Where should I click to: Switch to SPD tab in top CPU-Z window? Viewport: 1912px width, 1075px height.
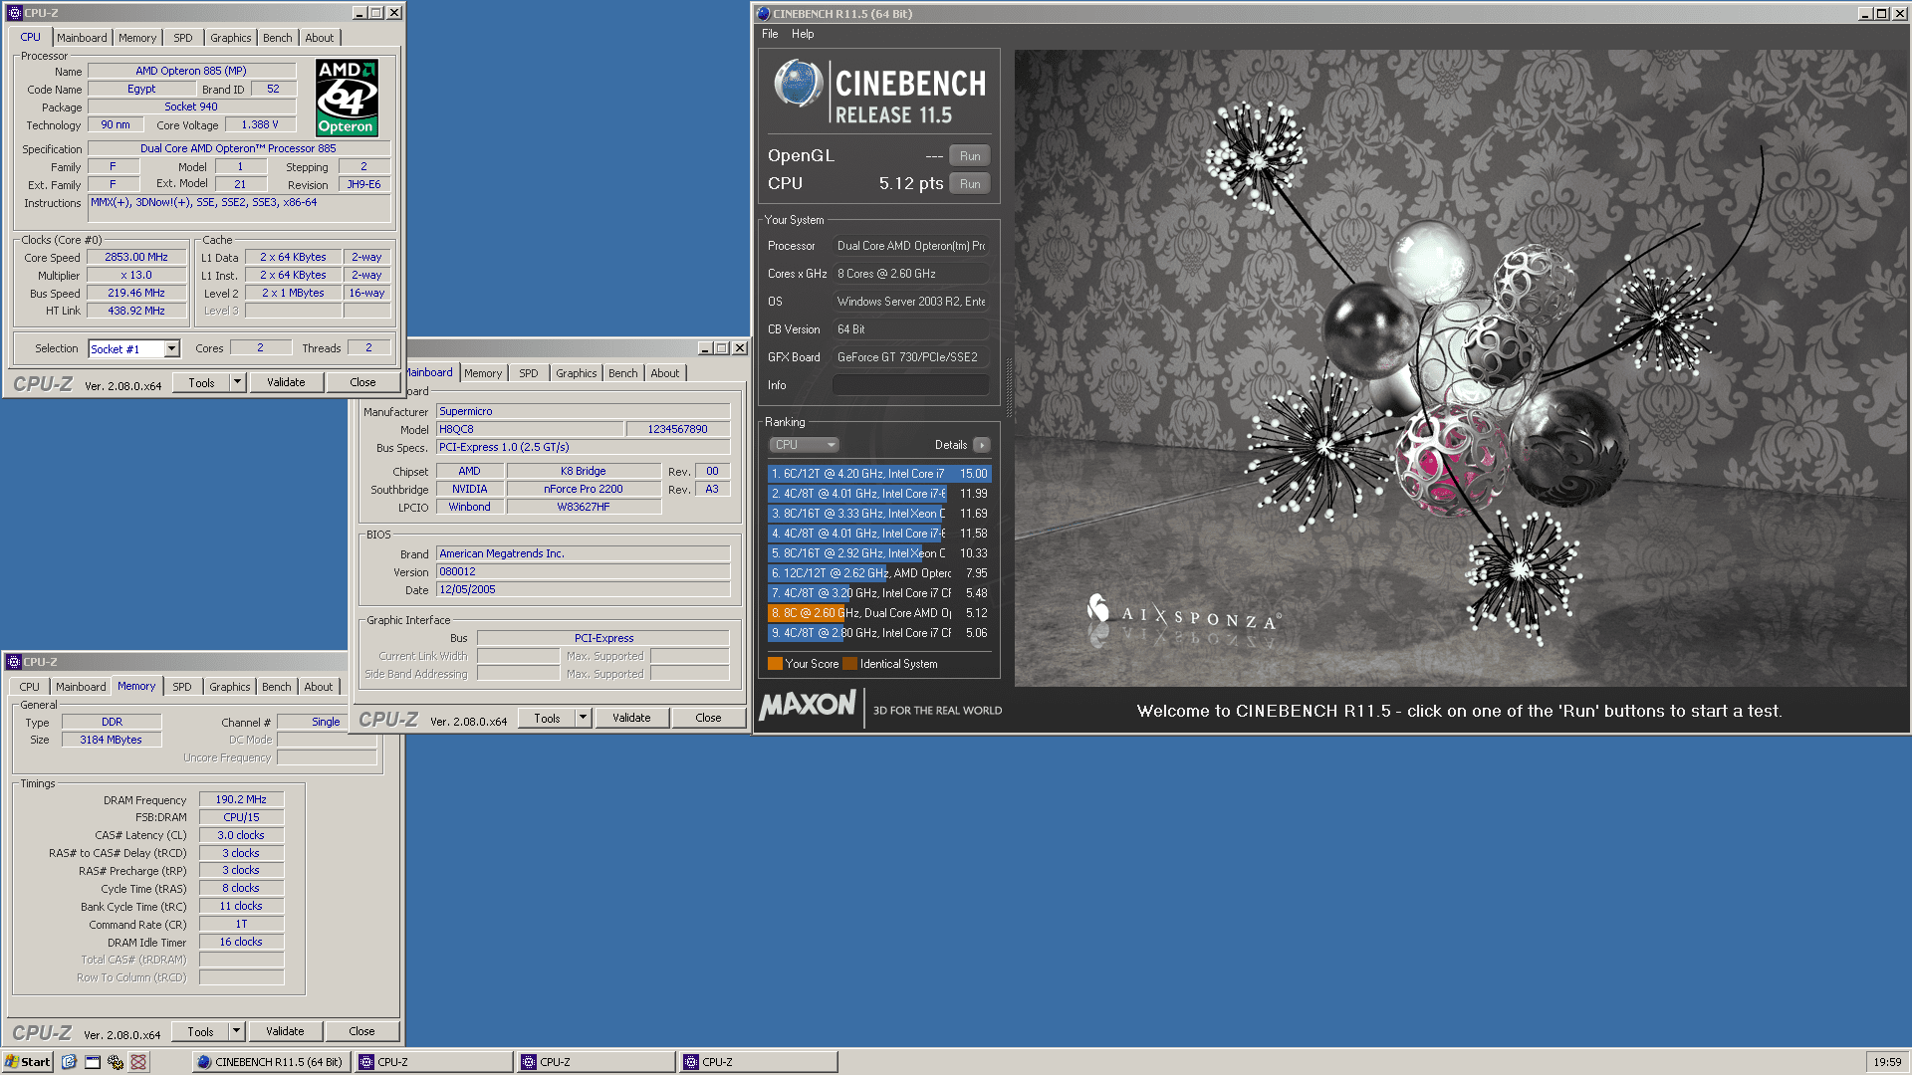pyautogui.click(x=183, y=38)
